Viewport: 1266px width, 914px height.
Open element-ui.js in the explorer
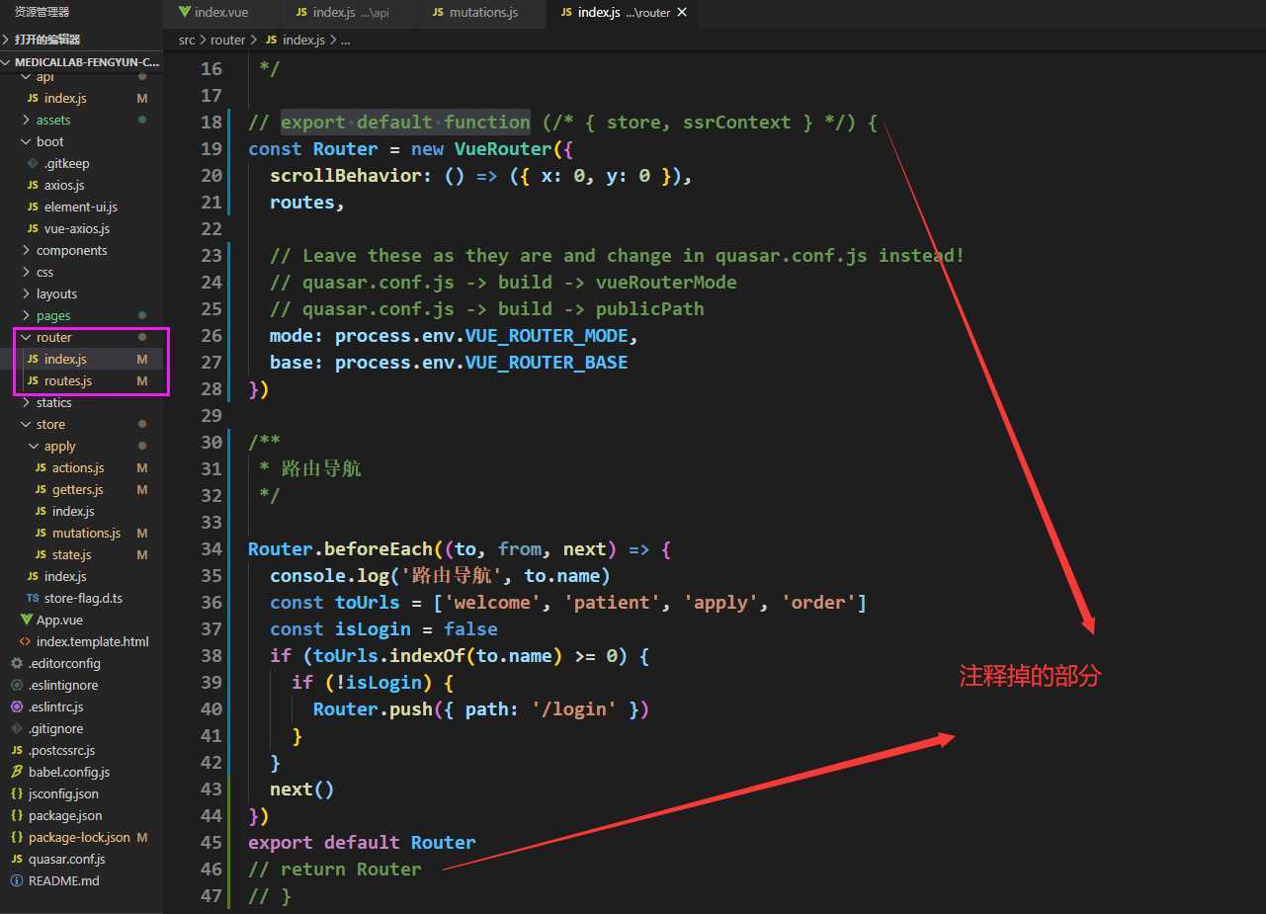click(x=81, y=207)
